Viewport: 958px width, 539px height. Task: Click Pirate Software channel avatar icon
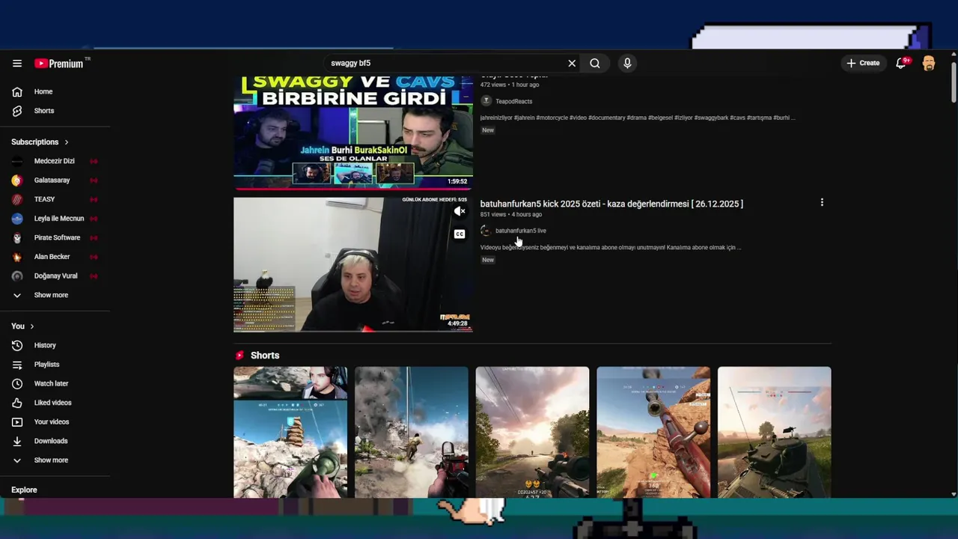tap(17, 237)
